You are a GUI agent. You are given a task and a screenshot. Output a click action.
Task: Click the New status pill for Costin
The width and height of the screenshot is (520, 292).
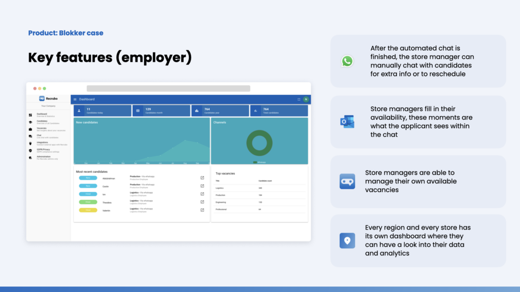pos(88,186)
